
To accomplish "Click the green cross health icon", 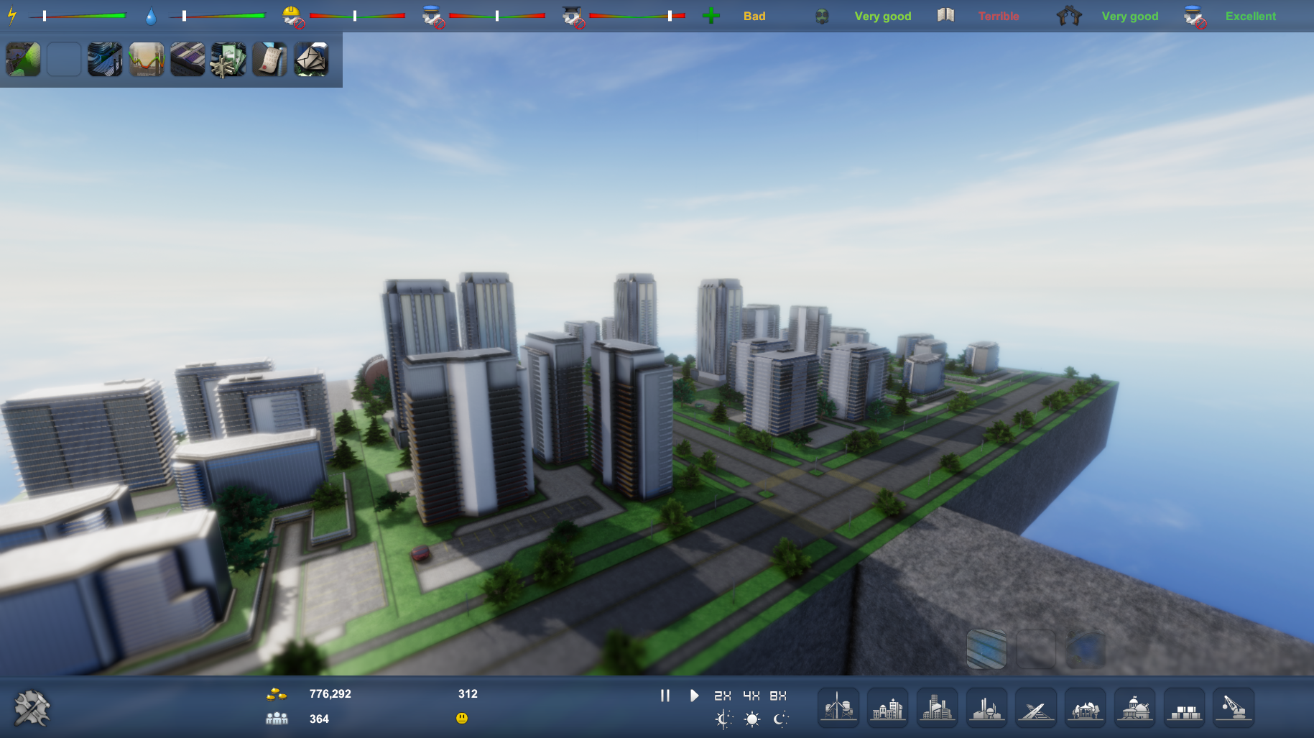I will coord(711,16).
